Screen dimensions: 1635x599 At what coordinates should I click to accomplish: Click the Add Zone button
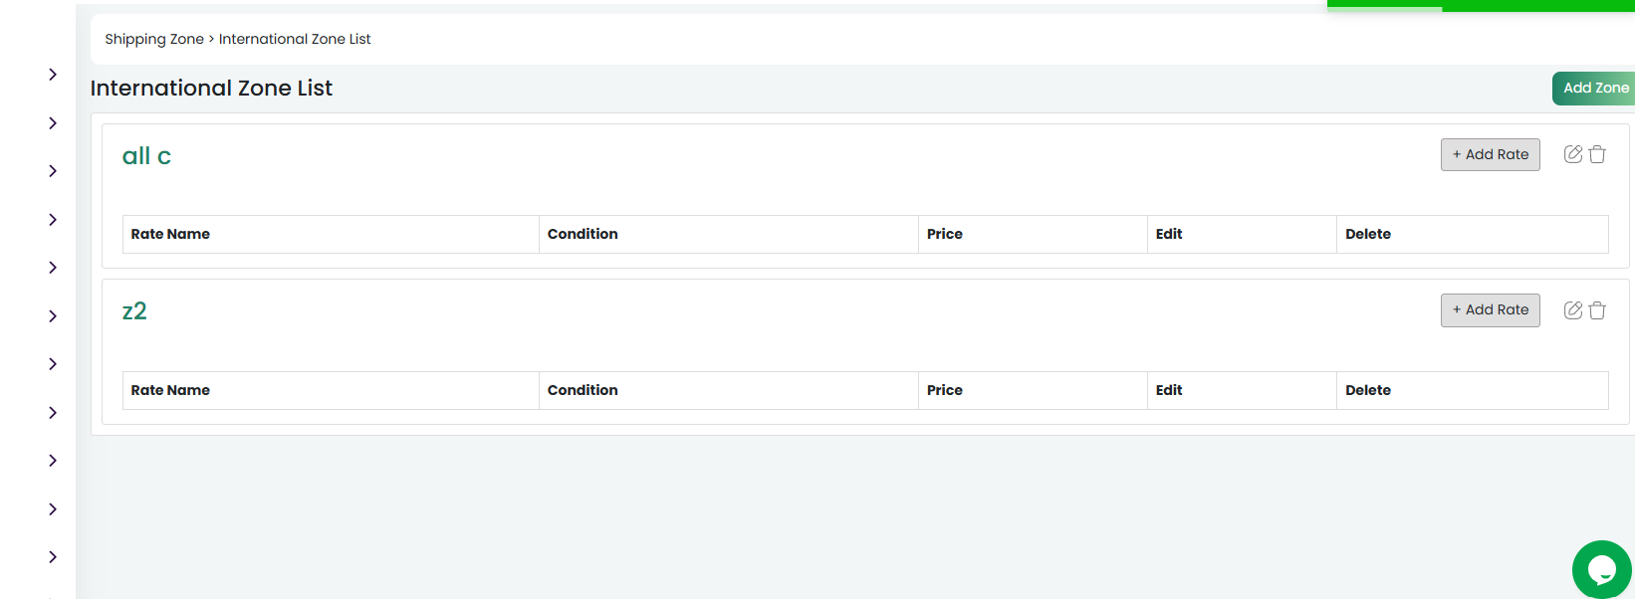(x=1593, y=89)
